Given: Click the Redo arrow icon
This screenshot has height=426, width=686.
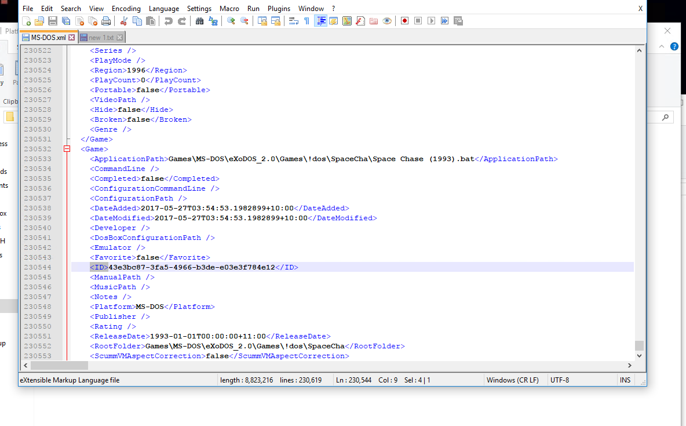Looking at the screenshot, I should click(x=181, y=21).
